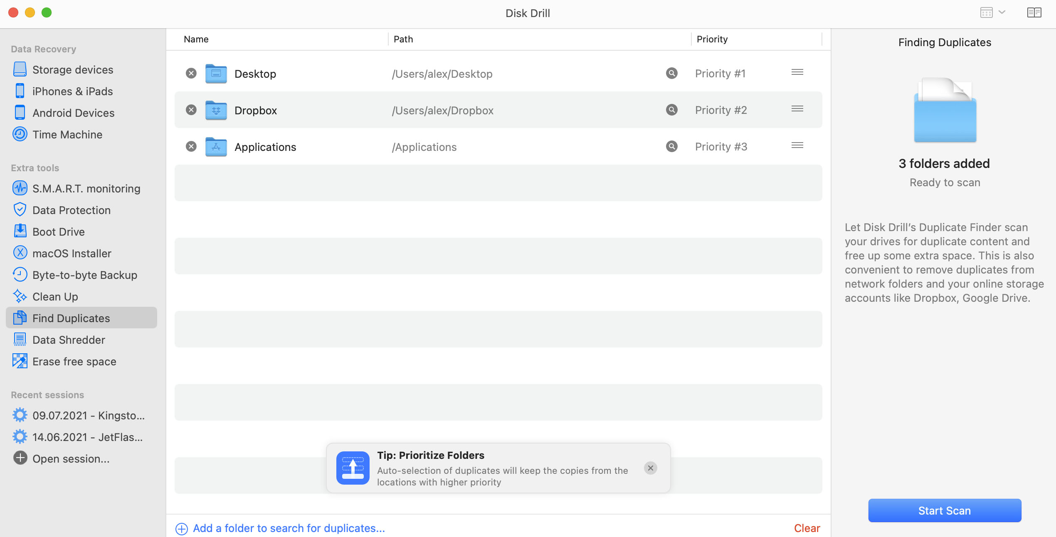The image size is (1056, 537).
Task: Select the Applications folder icon
Action: pos(216,147)
